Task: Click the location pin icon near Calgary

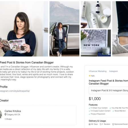Action: coord(5,114)
